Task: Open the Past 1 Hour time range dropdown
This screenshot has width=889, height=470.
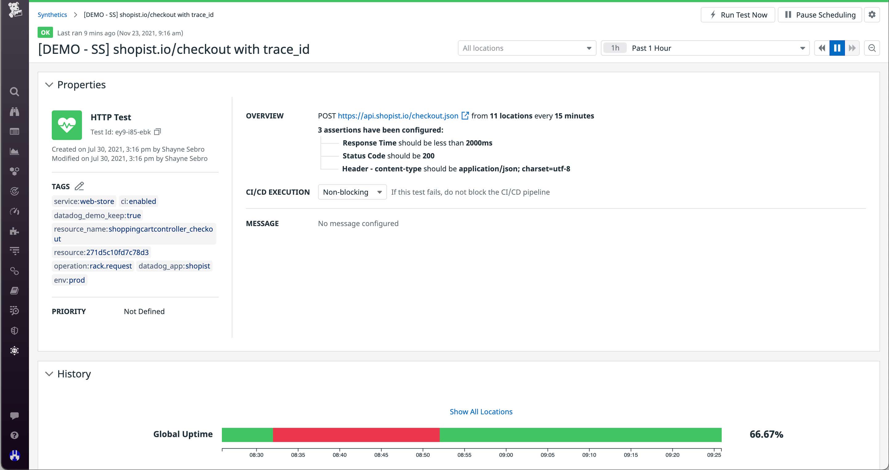Action: point(705,48)
